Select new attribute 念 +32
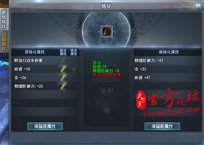The width and height of the screenshot is (204, 145). coord(168,69)
